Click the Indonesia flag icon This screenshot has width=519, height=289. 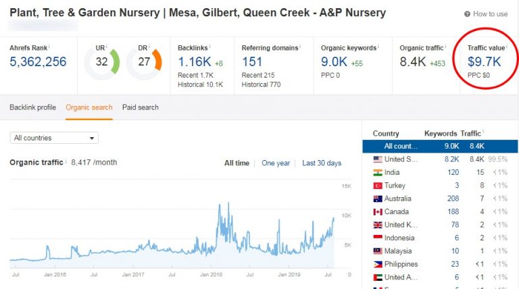point(378,238)
